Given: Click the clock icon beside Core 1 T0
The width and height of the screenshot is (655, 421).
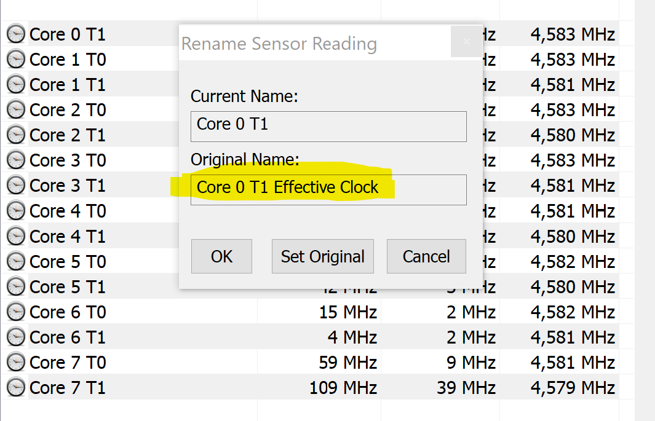Looking at the screenshot, I should coord(15,60).
